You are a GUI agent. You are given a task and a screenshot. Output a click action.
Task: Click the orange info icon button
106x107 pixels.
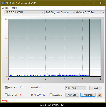pos(99,95)
